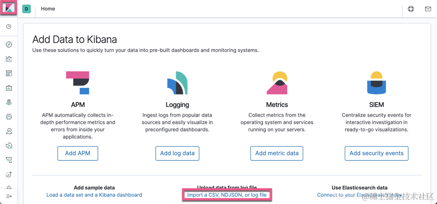The height and width of the screenshot is (204, 437).
Task: Open the Logs app in the sidebar
Action: tap(9, 146)
